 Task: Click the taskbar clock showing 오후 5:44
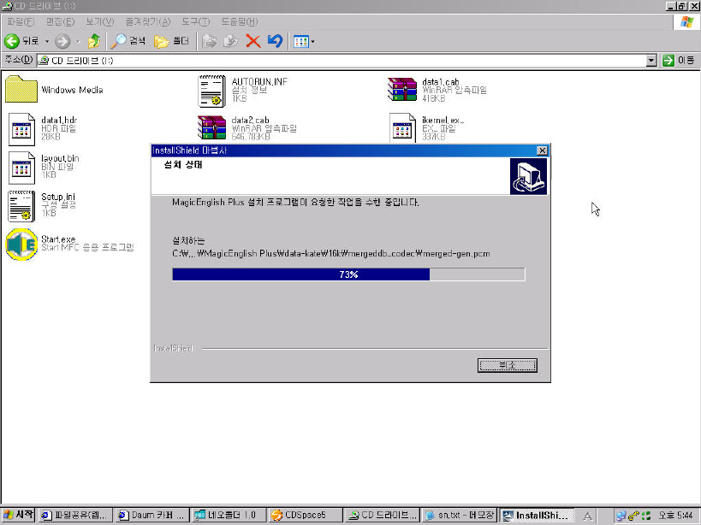pos(675,516)
